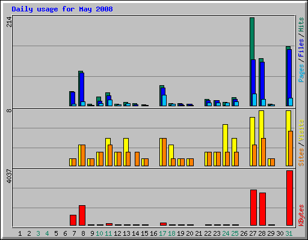308x240 pixels.
Task: Click green day label 17
Action: pos(162,233)
